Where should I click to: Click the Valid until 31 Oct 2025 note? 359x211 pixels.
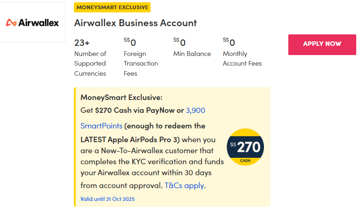107,199
